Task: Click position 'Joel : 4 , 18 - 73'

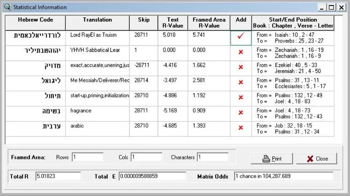Action: (292, 111)
